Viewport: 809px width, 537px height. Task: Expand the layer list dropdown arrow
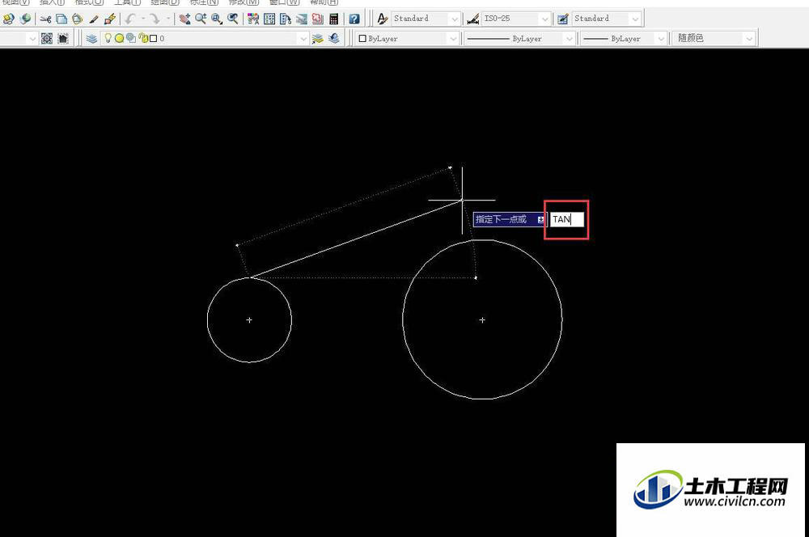point(303,39)
